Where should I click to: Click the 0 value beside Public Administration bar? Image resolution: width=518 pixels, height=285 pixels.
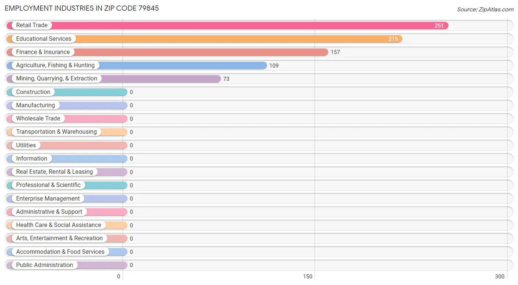coord(131,265)
